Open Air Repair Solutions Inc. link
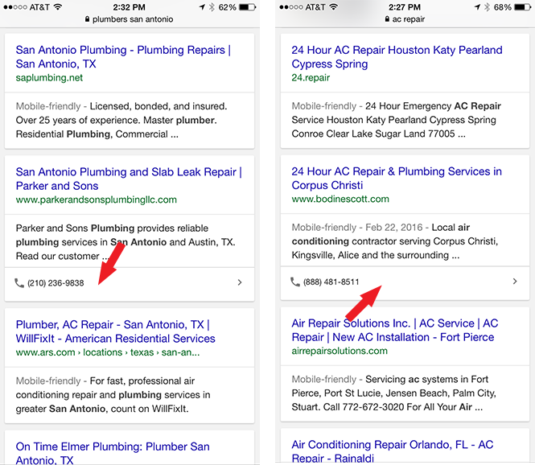Screen dimensions: 535x465 coord(395,330)
